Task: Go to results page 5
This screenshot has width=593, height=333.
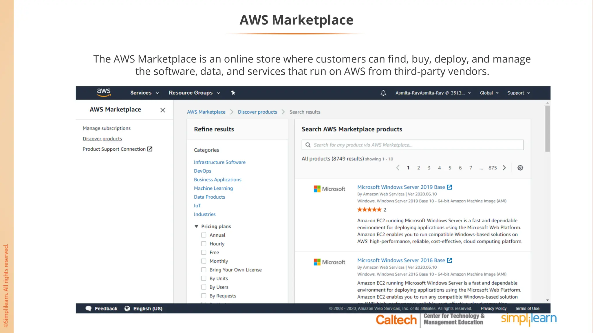Action: pyautogui.click(x=450, y=168)
